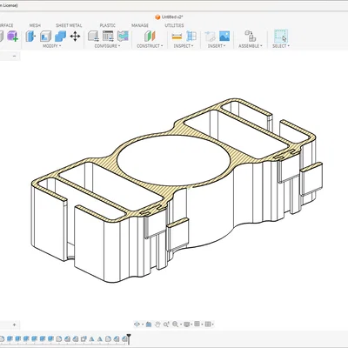This screenshot has width=348, height=348.
Task: Click the timeline playhead marker
Action: pos(129,338)
